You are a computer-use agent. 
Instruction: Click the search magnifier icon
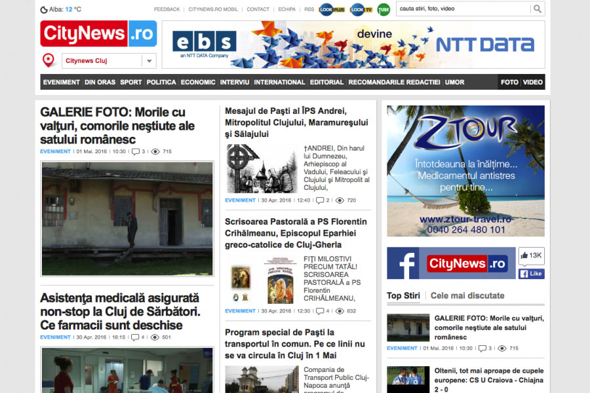(538, 9)
